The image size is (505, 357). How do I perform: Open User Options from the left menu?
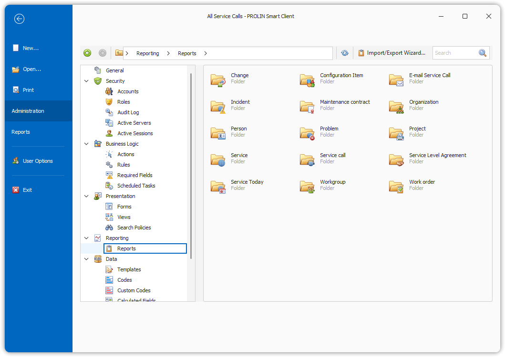(38, 161)
